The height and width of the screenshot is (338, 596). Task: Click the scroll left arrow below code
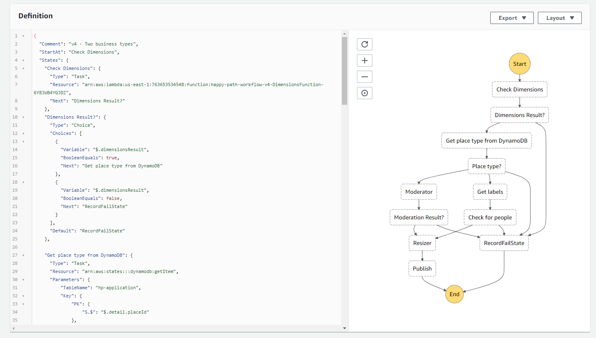point(13,328)
